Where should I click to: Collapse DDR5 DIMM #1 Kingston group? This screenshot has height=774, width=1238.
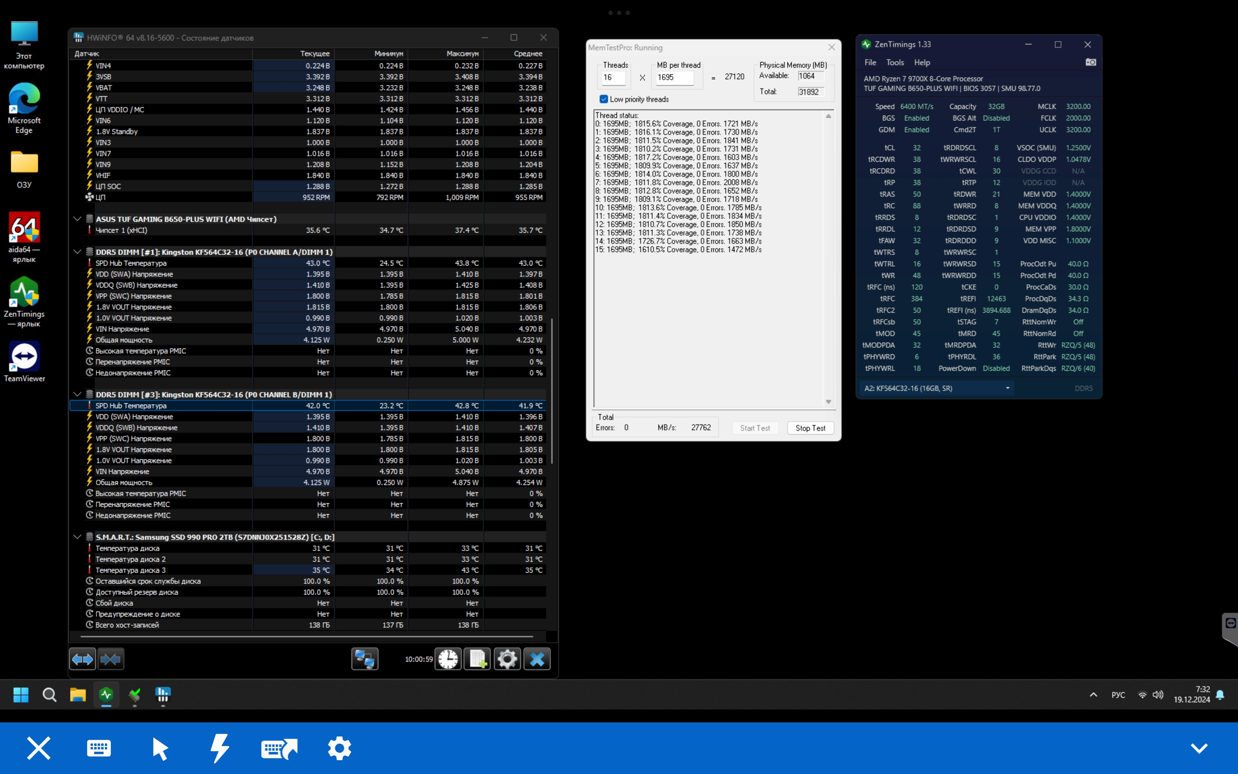[x=77, y=252]
